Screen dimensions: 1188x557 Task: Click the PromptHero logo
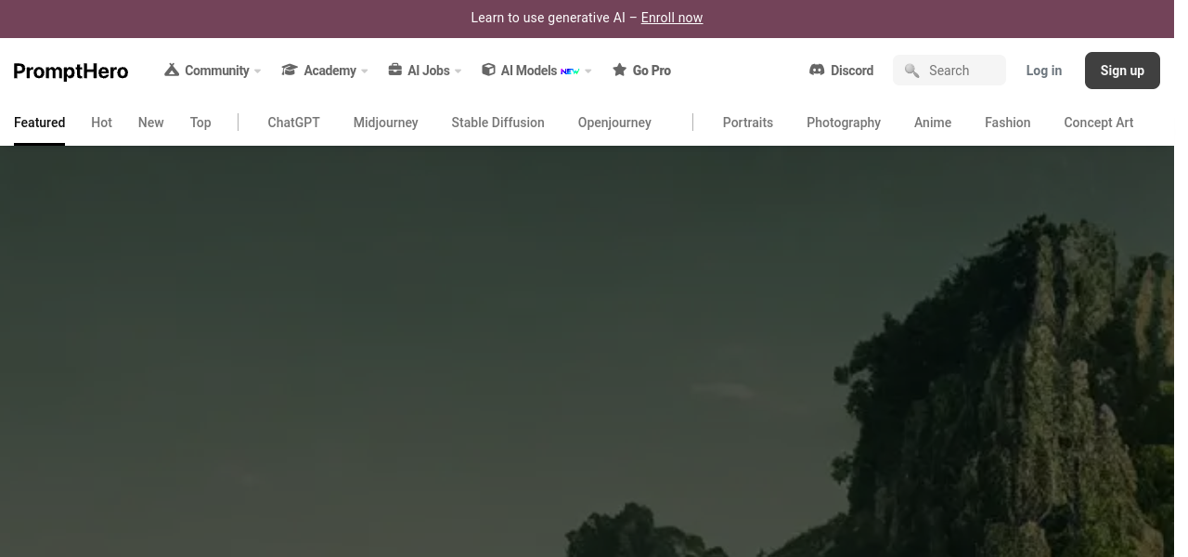[71, 71]
